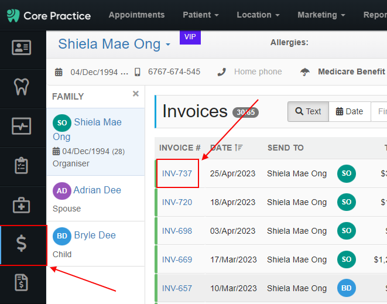Image resolution: width=387 pixels, height=304 pixels.
Task: Open the patient details card icon in sidebar
Action: 22,47
